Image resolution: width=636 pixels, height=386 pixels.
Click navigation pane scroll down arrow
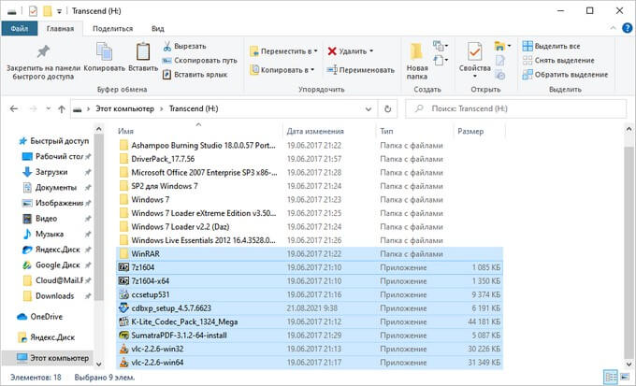pos(98,365)
